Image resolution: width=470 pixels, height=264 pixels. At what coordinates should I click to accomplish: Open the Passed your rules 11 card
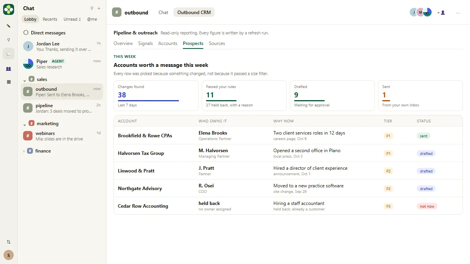(x=244, y=96)
